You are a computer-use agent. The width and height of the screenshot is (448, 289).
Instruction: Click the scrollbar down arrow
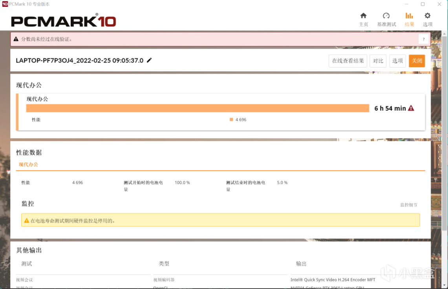click(444, 285)
